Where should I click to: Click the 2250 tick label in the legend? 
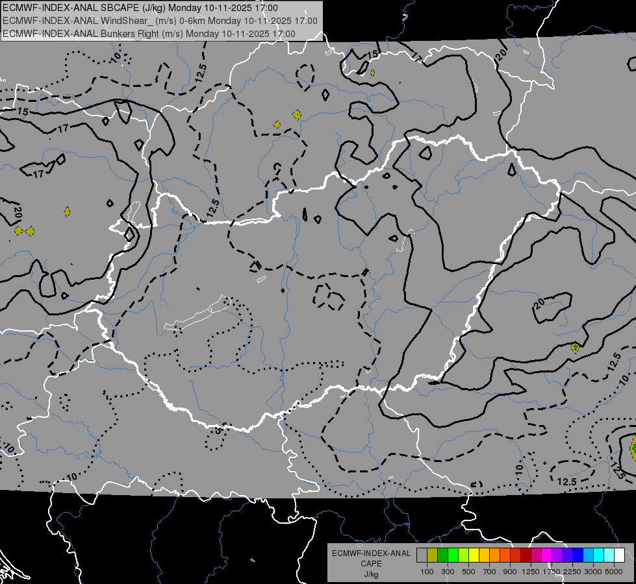572,572
